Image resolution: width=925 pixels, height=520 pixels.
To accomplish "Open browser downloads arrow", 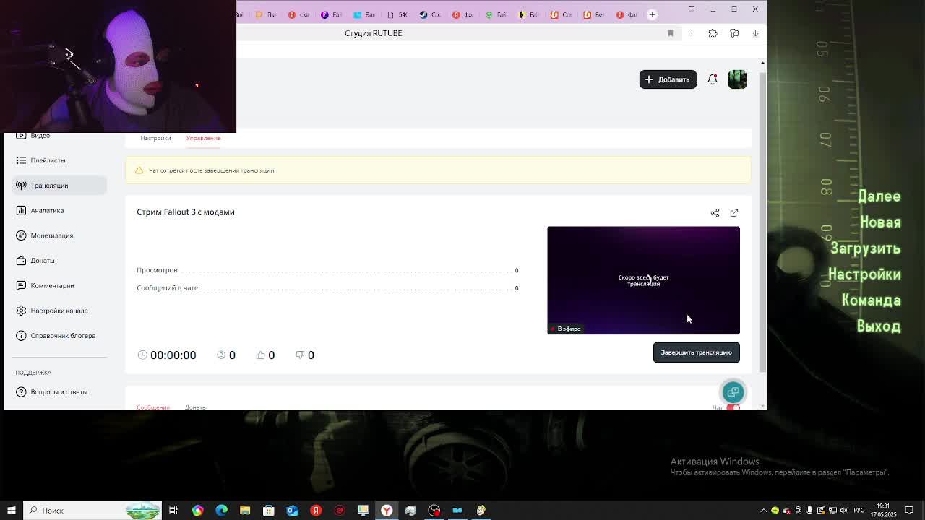I will click(755, 33).
